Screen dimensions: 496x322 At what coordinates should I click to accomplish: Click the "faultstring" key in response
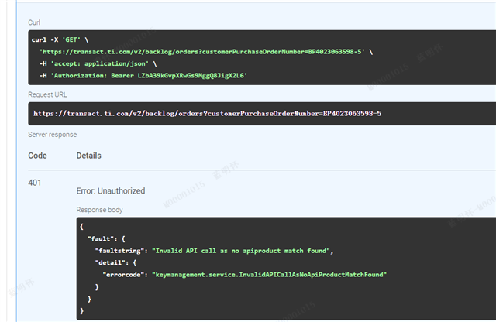point(120,251)
